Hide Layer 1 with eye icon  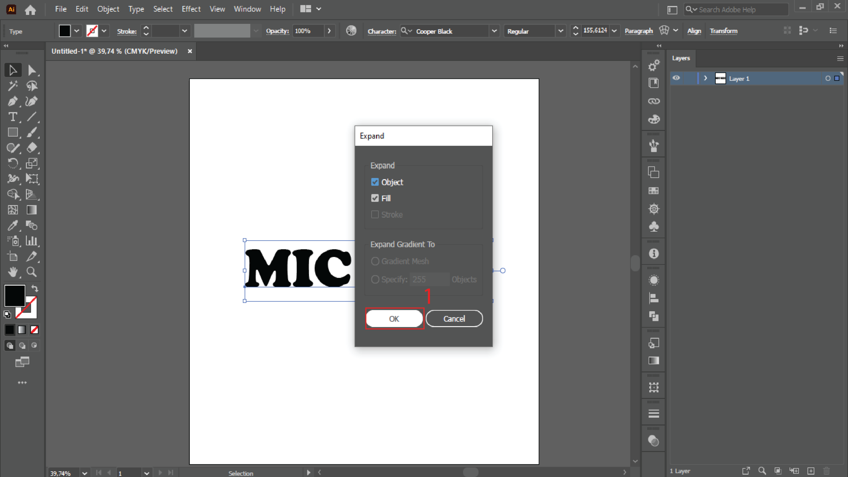pos(676,78)
